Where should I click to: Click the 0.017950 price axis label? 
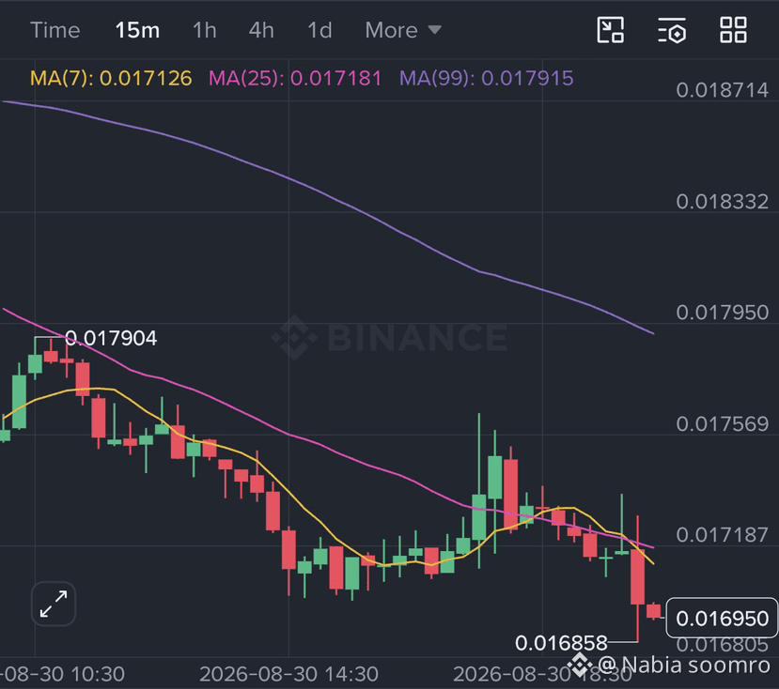(x=722, y=313)
